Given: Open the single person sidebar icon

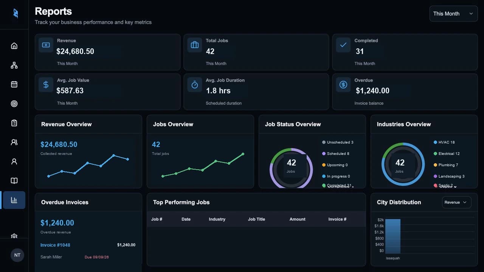Looking at the screenshot, I should click(14, 161).
